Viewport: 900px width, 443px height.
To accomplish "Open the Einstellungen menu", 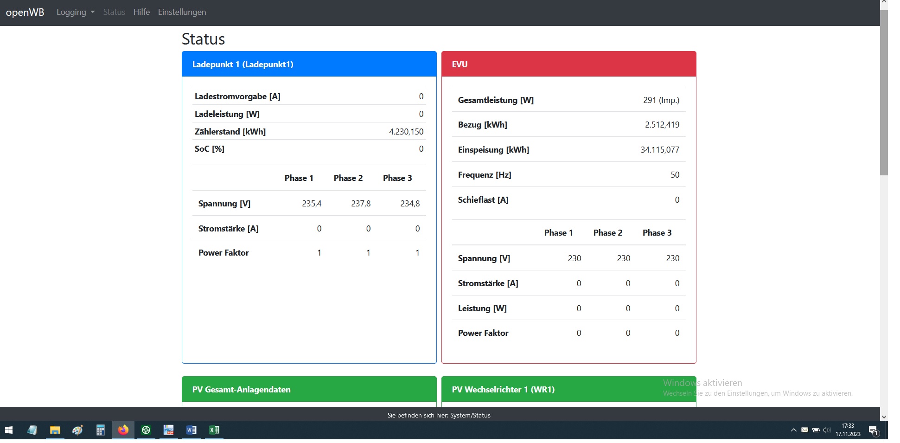I will point(182,12).
